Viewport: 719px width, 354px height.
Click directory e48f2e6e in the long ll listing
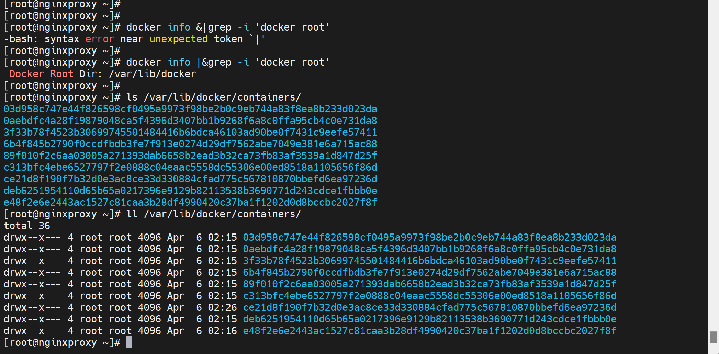point(429,331)
